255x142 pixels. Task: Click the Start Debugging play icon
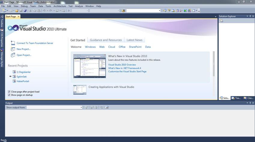tap(69, 11)
